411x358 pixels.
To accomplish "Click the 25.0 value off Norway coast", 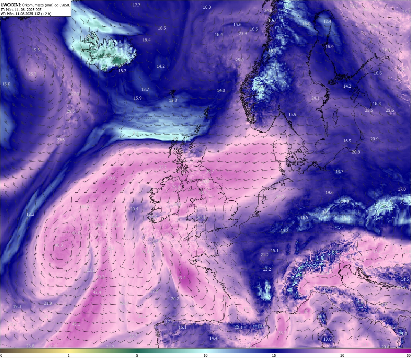I will (x=240, y=60).
